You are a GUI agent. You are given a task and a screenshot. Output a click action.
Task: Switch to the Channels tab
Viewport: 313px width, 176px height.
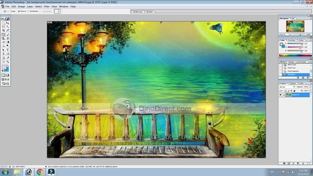point(292,84)
